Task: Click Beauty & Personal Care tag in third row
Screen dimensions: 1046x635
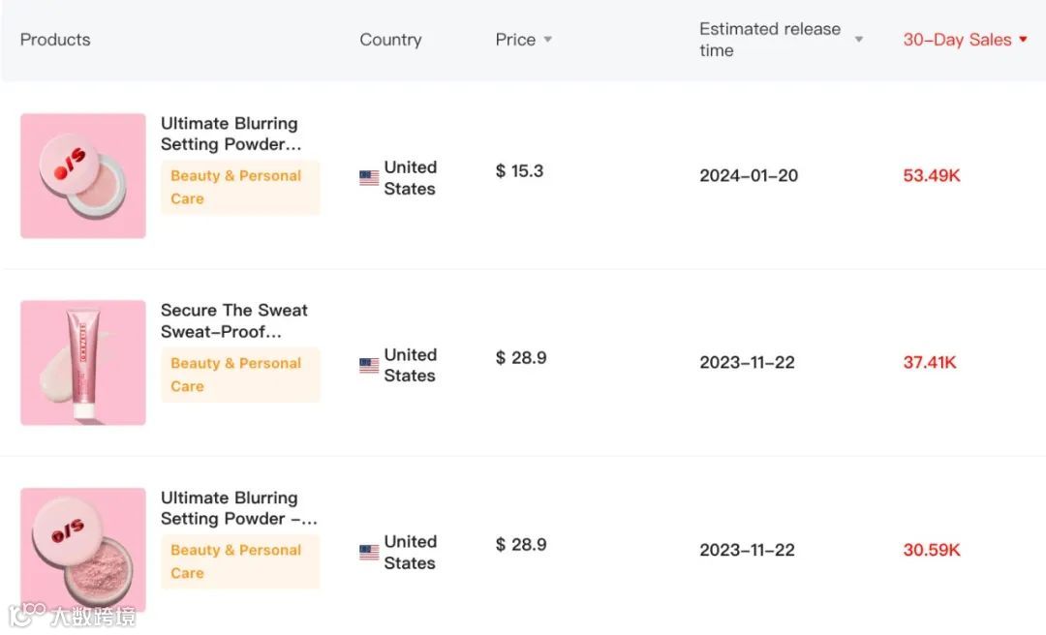Action: [237, 561]
